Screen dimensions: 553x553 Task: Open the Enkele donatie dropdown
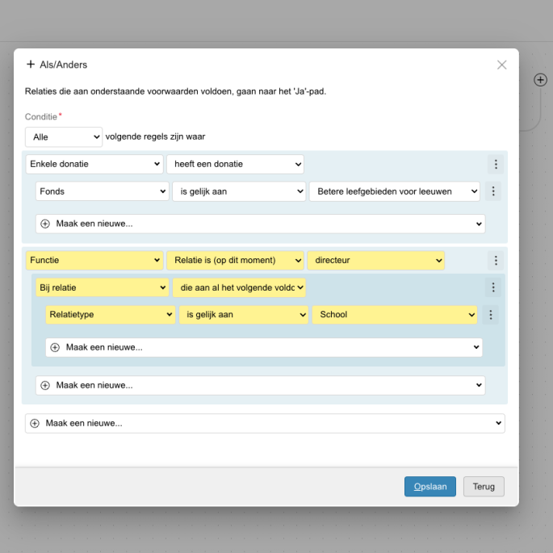[x=94, y=164]
